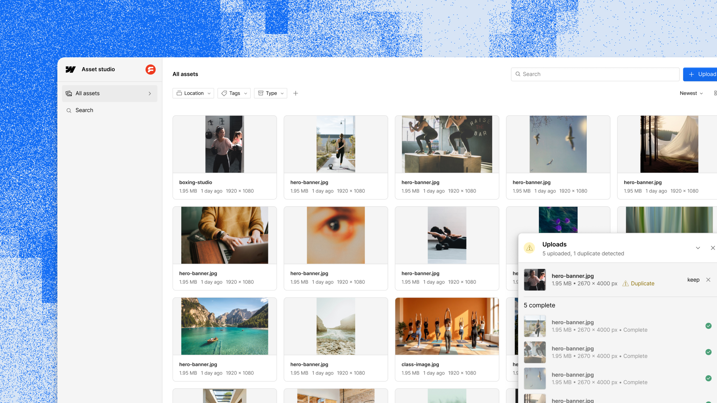Image resolution: width=717 pixels, height=403 pixels.
Task: Open the Tags filter dropdown
Action: (x=234, y=93)
